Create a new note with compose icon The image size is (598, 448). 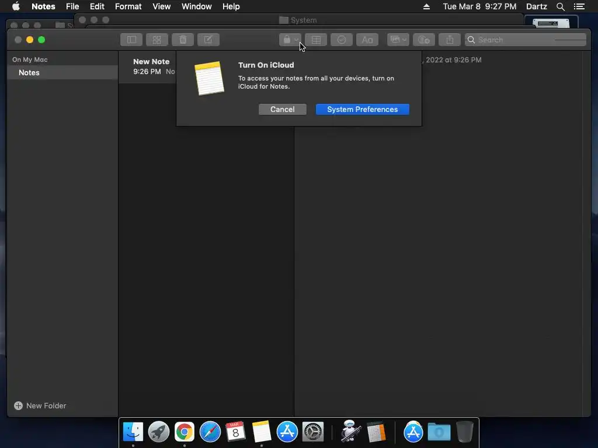208,40
